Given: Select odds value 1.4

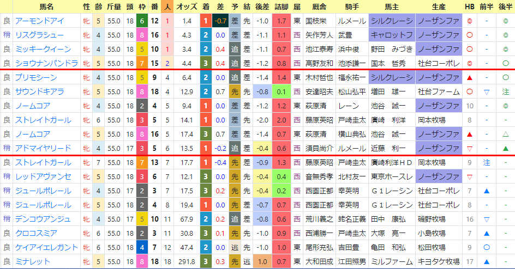Looking at the screenshot, I should 187,21.
